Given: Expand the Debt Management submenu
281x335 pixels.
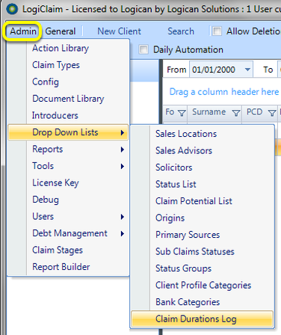Looking at the screenshot, I should point(68,233).
